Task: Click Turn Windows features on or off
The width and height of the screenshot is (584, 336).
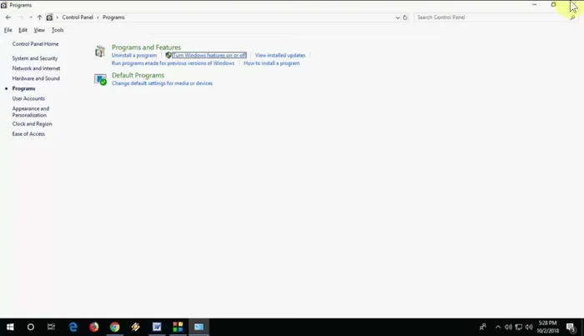Action: point(209,55)
